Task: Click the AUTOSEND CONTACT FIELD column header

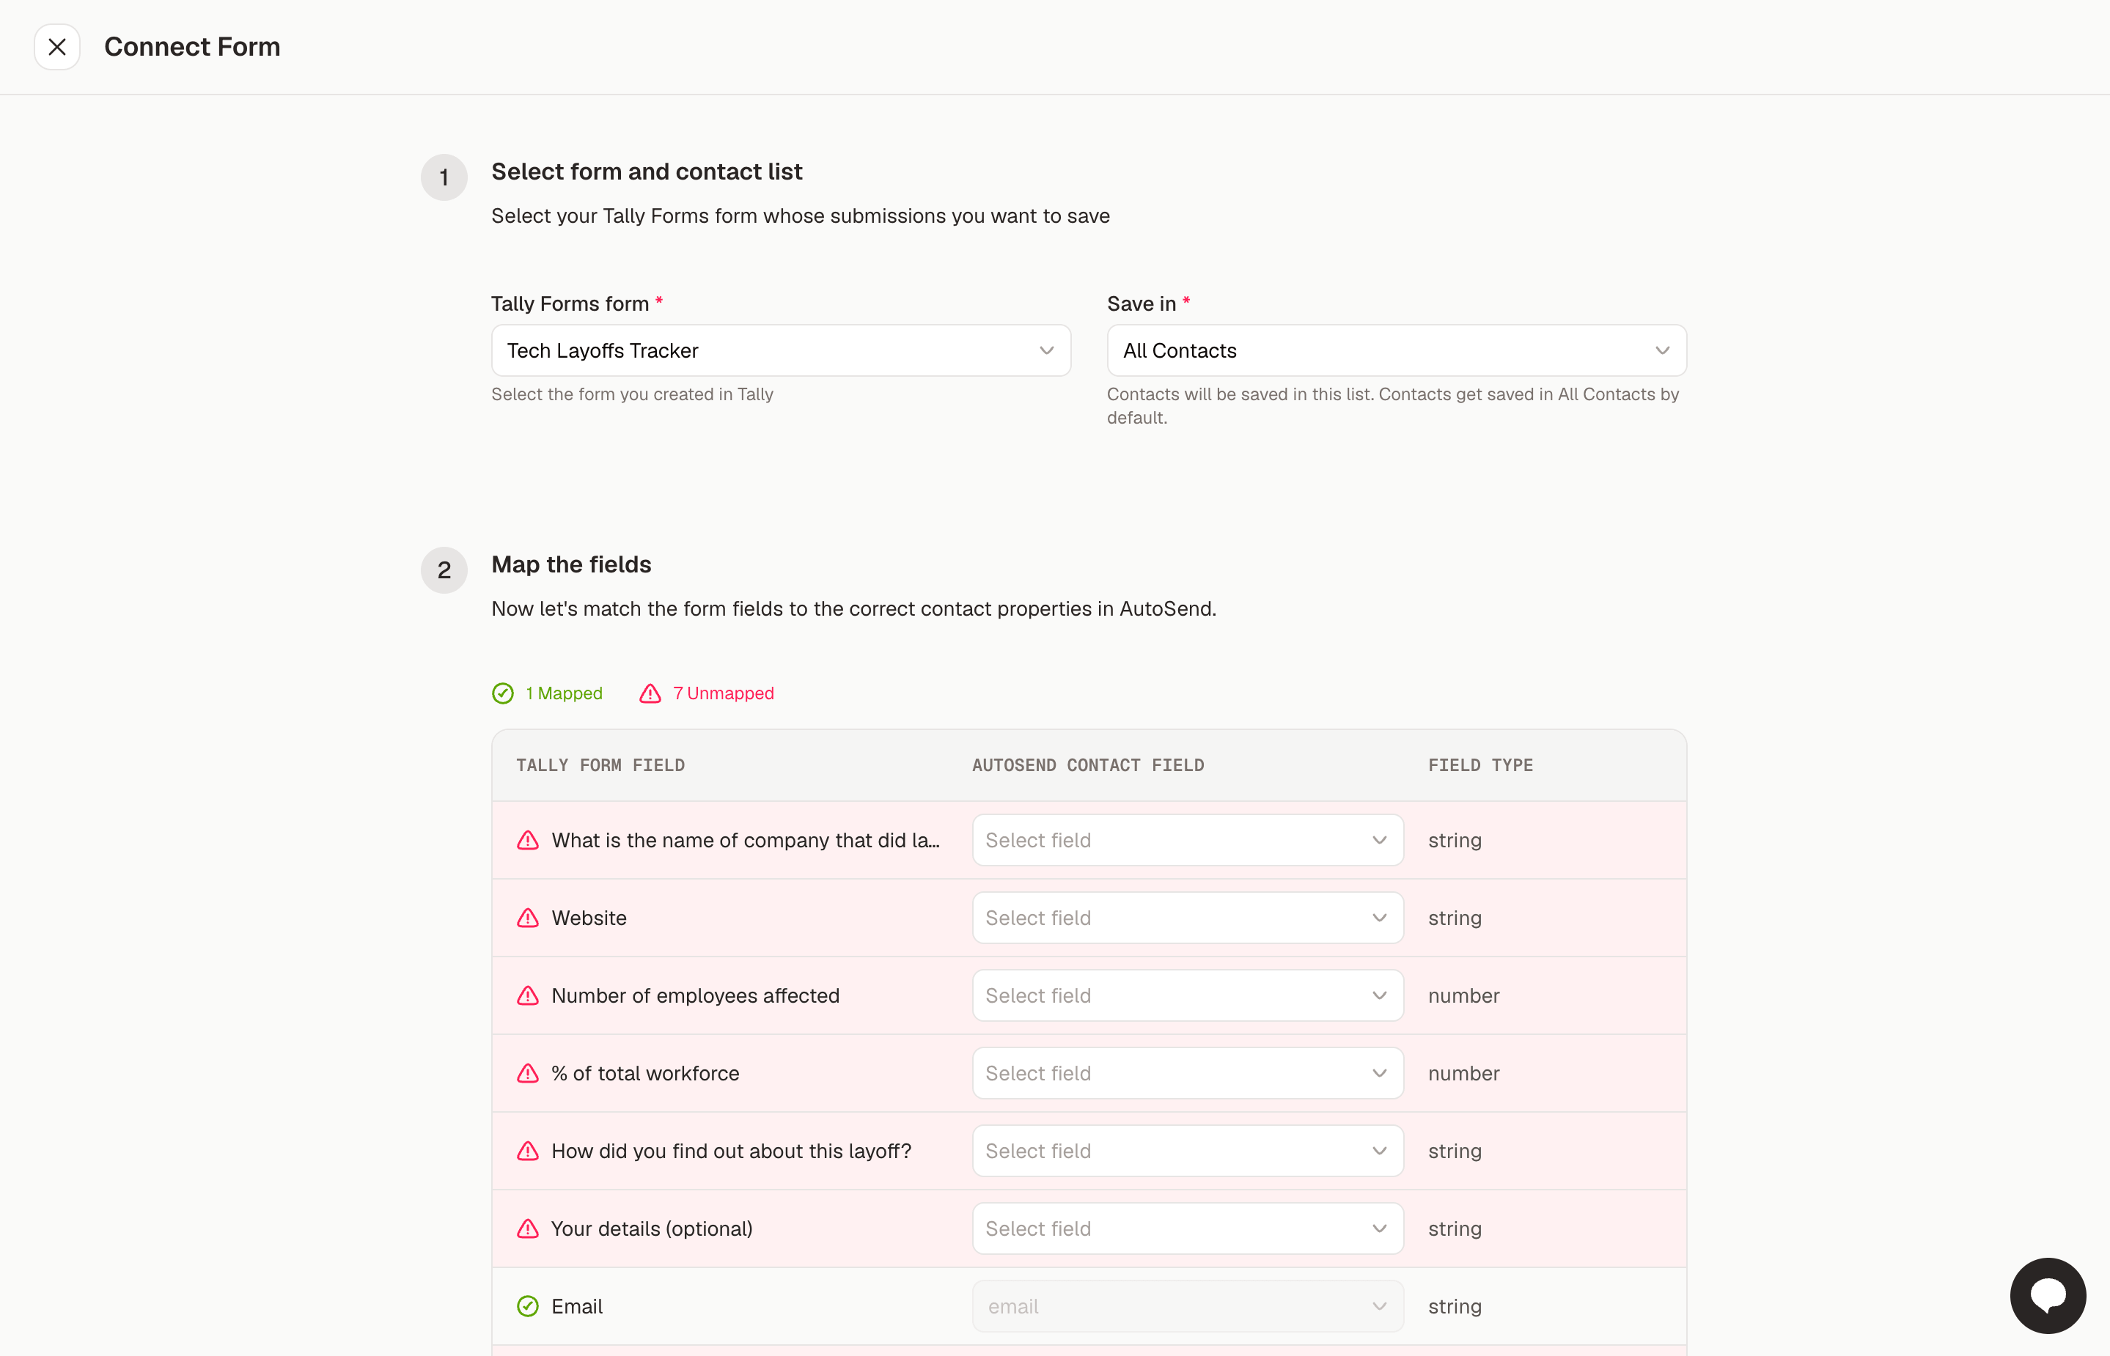Action: [x=1087, y=764]
